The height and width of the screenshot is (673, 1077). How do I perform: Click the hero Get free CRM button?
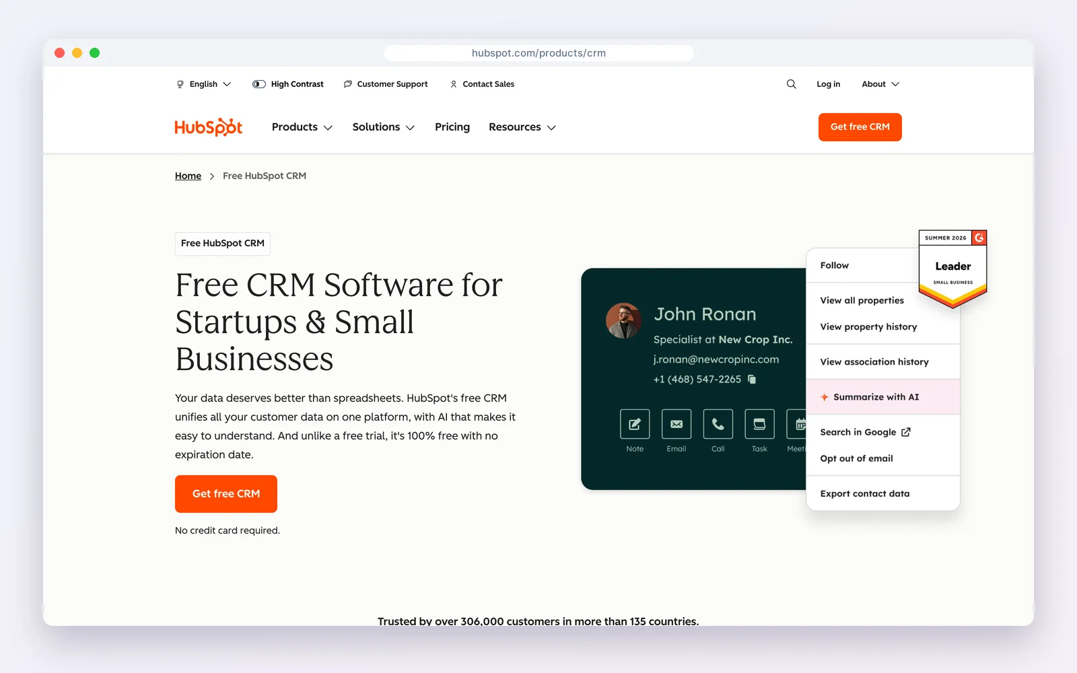tap(226, 494)
